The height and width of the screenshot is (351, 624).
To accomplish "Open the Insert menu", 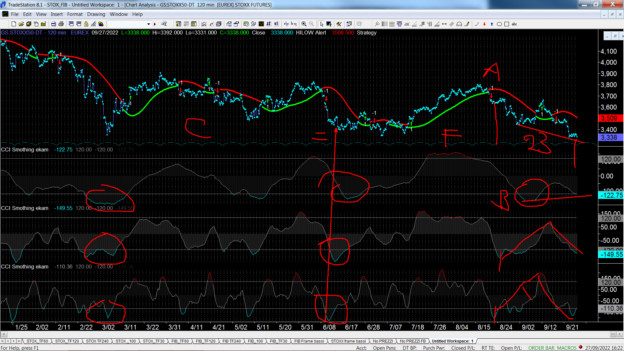I will (x=57, y=14).
